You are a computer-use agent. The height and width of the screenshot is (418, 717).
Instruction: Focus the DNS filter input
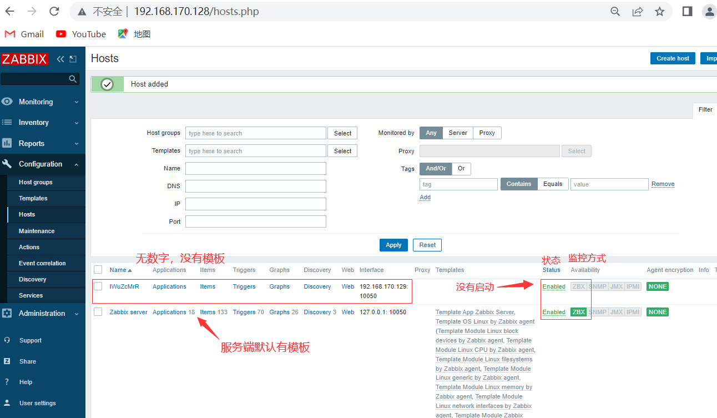pos(256,186)
